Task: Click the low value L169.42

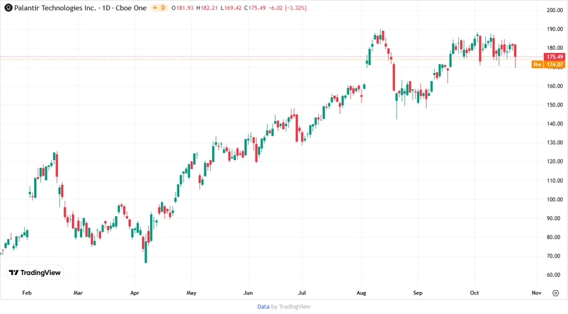Action: coord(231,8)
